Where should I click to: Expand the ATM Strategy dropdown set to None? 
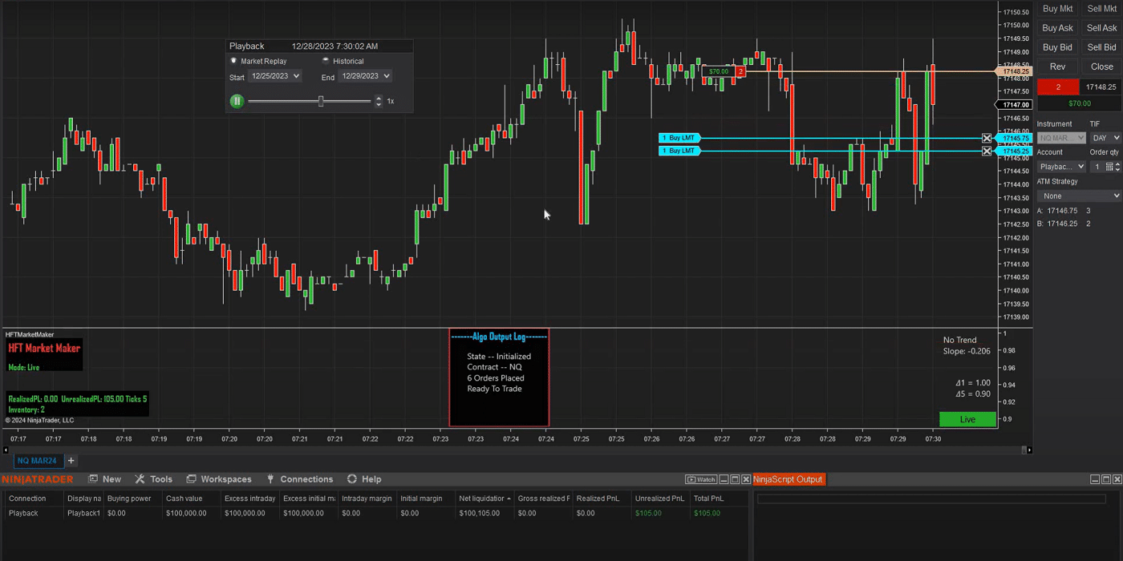point(1079,196)
